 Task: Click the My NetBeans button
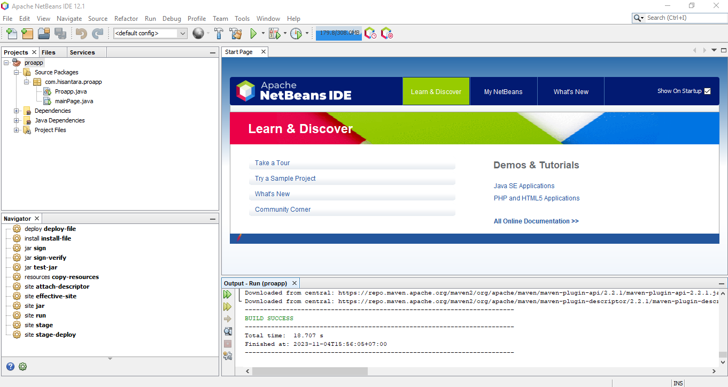point(503,91)
